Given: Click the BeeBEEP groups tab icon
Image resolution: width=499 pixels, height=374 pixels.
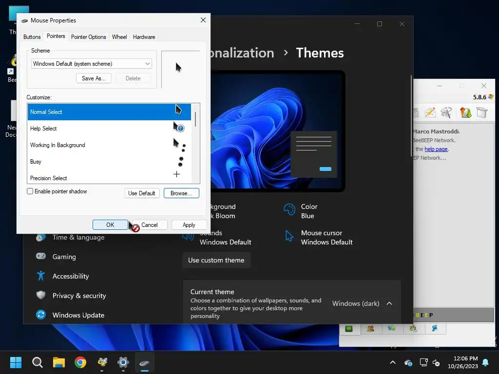Looking at the screenshot, I should coord(413,329).
